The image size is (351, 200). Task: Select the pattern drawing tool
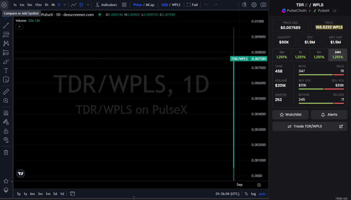[x=6, y=43]
